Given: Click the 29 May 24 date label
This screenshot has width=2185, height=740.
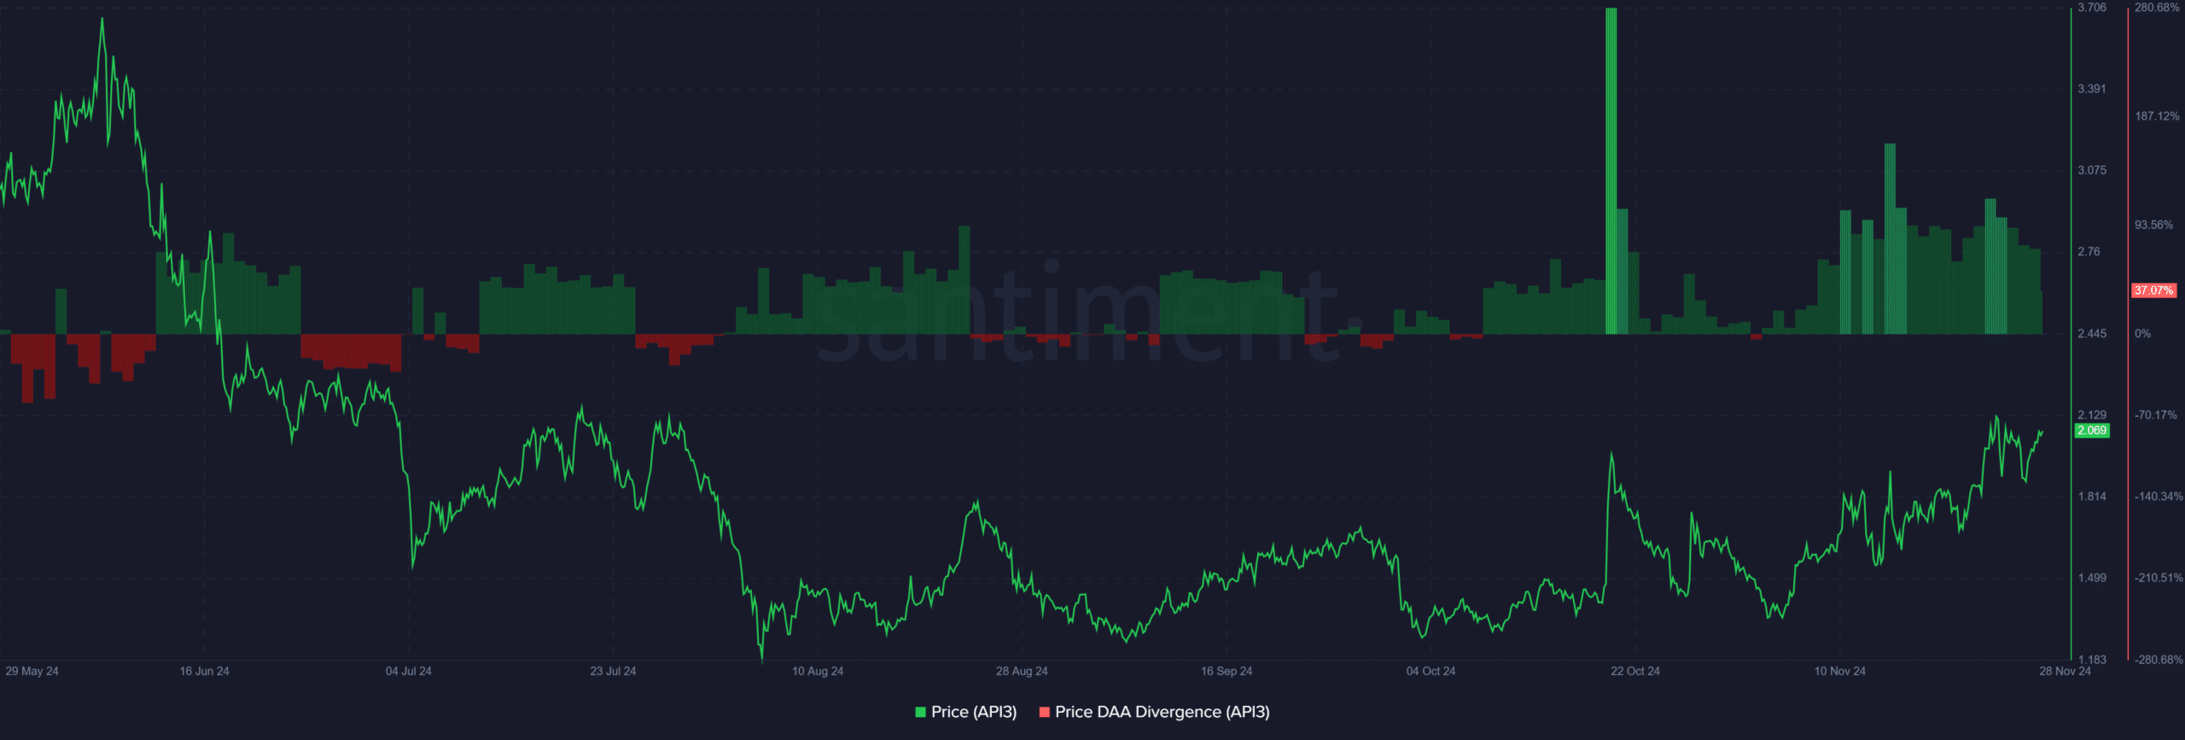Looking at the screenshot, I should [x=32, y=671].
